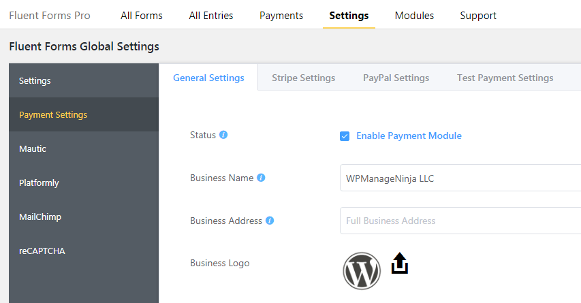The height and width of the screenshot is (303, 581).
Task: Open the Stripe Settings tab
Action: click(304, 78)
